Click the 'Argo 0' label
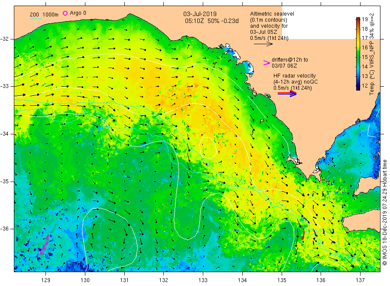The width and height of the screenshot is (390, 286). (x=78, y=13)
